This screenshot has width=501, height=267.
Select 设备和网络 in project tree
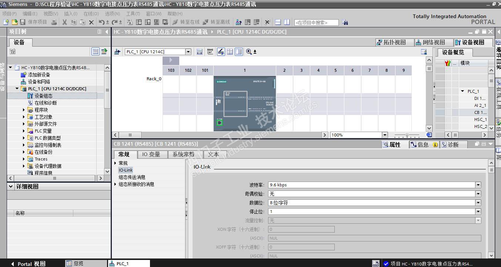(x=39, y=82)
